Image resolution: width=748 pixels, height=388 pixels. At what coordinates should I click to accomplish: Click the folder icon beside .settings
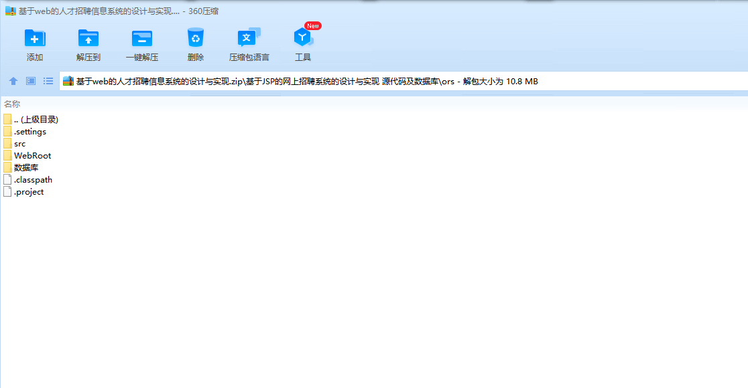pos(7,131)
